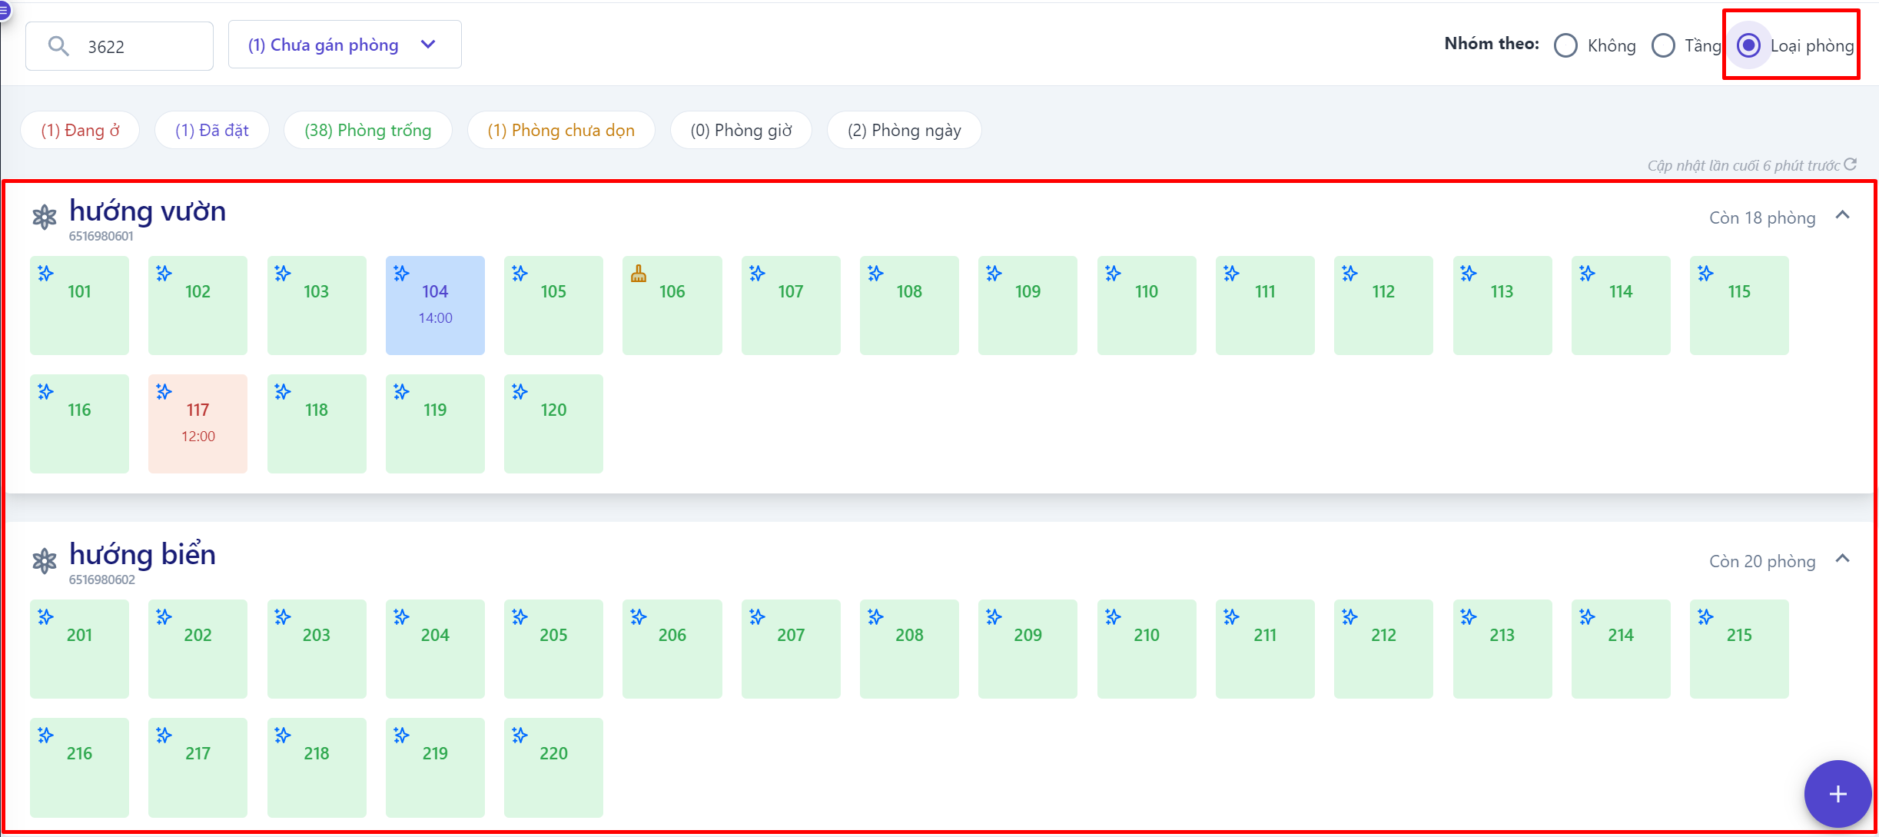Click the (2) Phòng ngày filter
This screenshot has height=837, width=1879.
[x=904, y=130]
